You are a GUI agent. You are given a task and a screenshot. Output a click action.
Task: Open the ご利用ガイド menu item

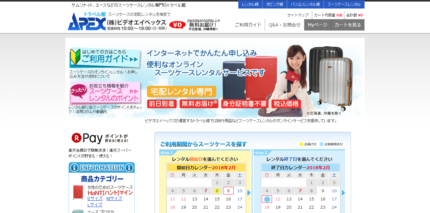[248, 25]
